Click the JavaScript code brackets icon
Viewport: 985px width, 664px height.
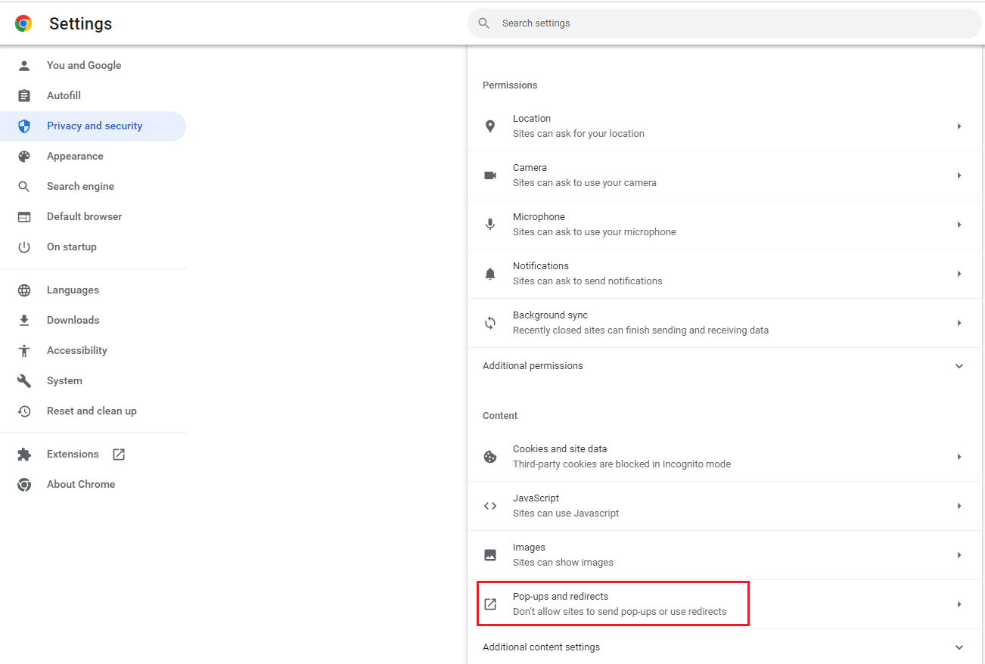pos(490,506)
